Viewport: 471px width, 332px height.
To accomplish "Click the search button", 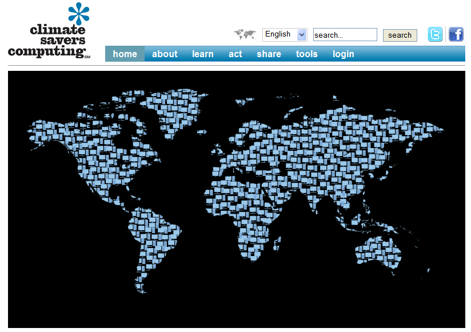I will tap(400, 35).
